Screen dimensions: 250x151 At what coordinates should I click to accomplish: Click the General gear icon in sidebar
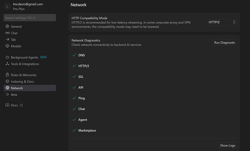point(7,26)
